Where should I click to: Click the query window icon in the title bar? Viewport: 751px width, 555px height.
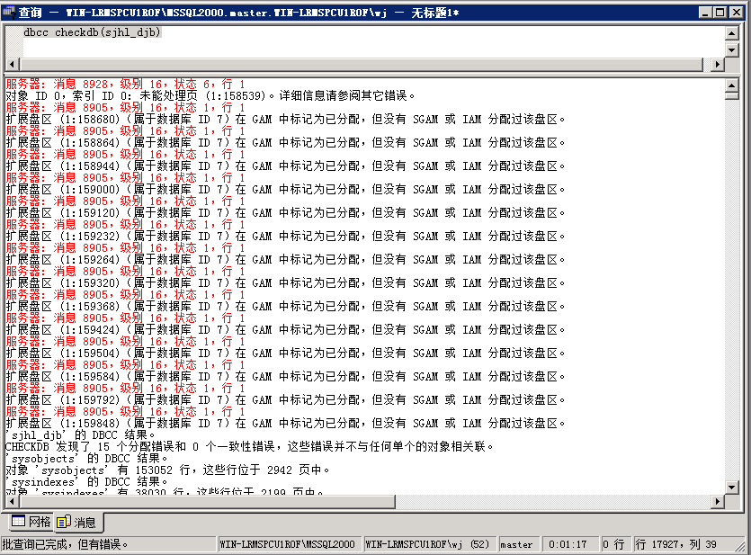(x=9, y=12)
